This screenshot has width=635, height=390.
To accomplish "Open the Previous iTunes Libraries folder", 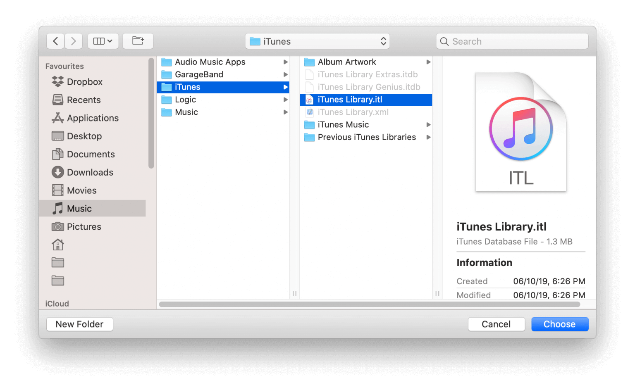I will (366, 137).
